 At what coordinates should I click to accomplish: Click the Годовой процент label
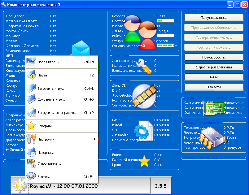[127, 160]
